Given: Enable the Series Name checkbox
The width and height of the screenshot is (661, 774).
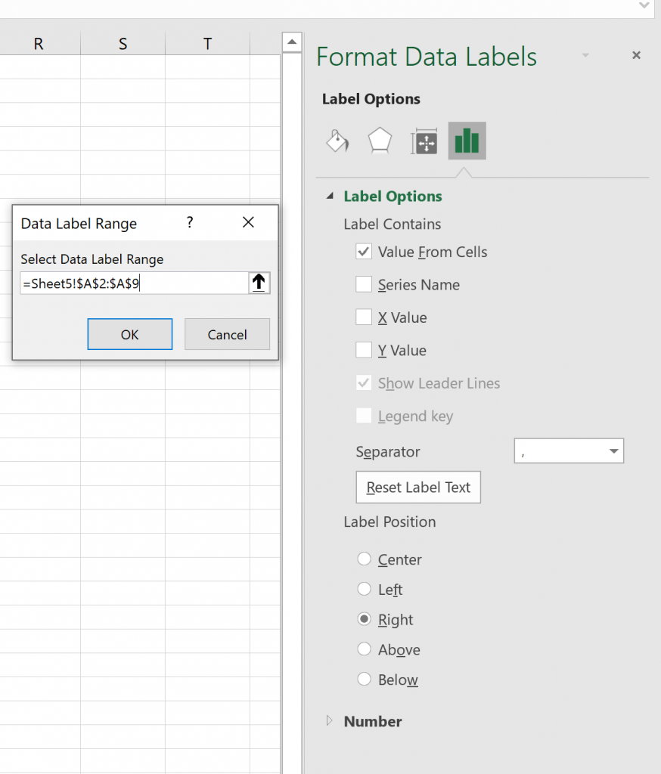Looking at the screenshot, I should point(364,284).
